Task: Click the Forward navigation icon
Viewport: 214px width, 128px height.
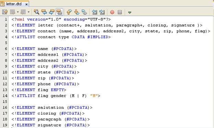Action: pos(23,12)
